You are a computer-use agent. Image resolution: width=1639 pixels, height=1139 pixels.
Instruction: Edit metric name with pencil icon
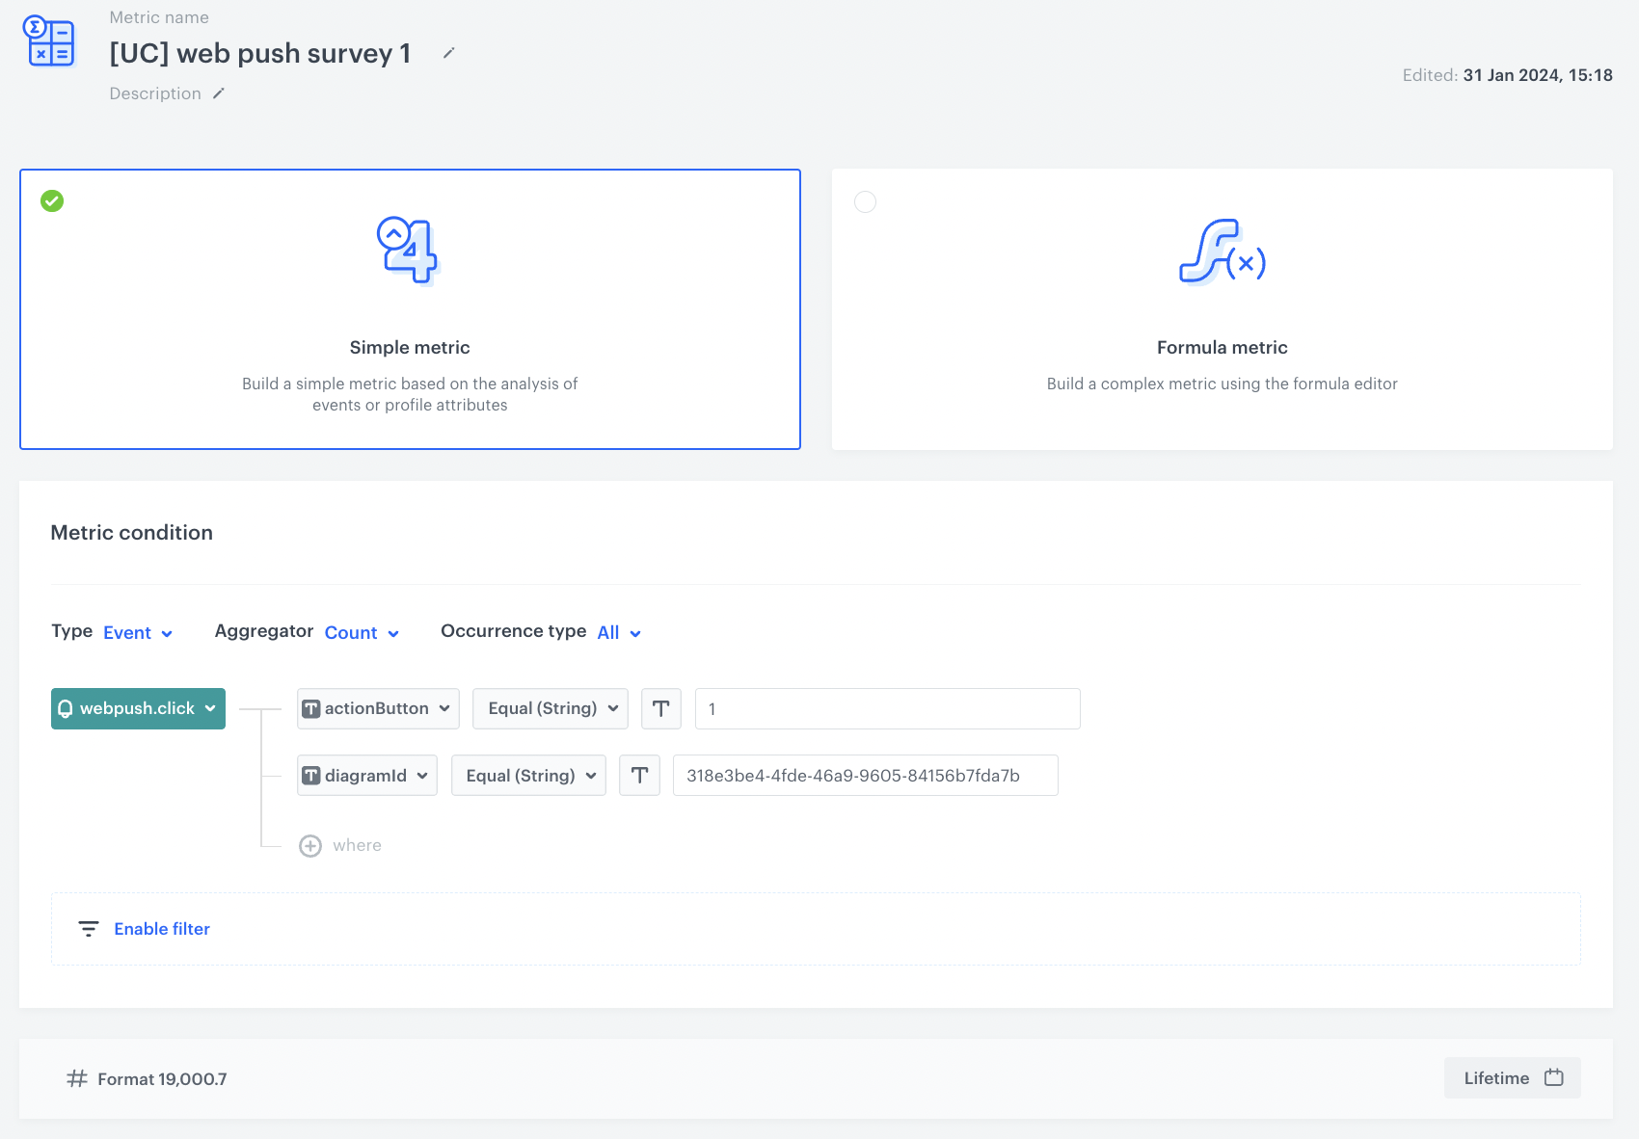coord(448,53)
